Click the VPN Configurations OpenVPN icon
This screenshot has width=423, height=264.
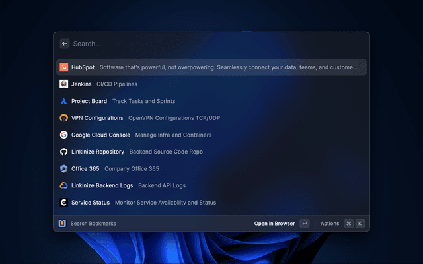pyautogui.click(x=64, y=118)
